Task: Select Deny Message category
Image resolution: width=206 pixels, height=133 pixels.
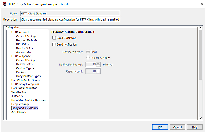Action: point(20,104)
